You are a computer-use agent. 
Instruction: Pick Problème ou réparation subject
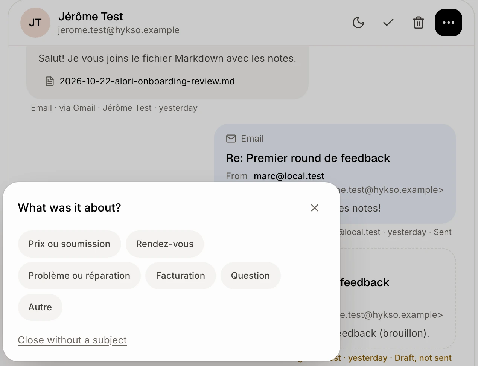point(79,276)
